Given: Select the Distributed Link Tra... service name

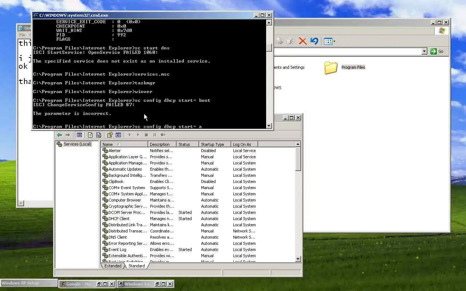Looking at the screenshot, I should pos(127,225).
